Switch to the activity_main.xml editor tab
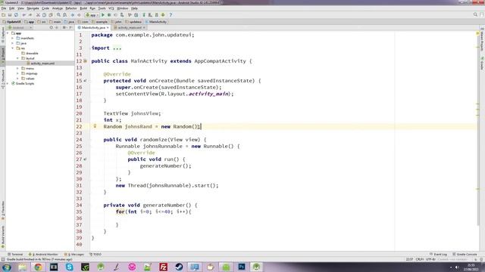This screenshot has width=485, height=272. [x=130, y=27]
